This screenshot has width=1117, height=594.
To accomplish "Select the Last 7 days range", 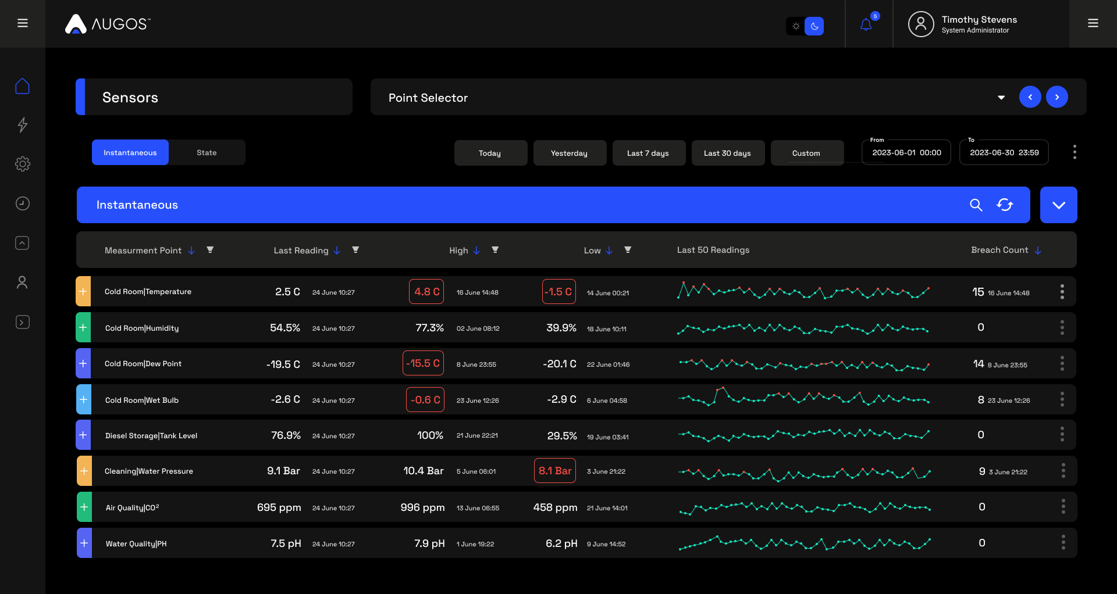I will pyautogui.click(x=649, y=153).
